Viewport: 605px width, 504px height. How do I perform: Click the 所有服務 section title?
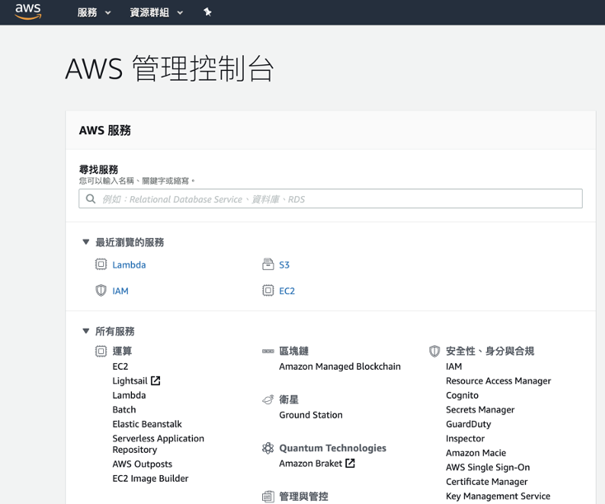coord(115,331)
